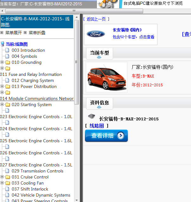Click document icon beside 003 Introduction
Viewport: 191px width, 202px height.
pos(7,50)
